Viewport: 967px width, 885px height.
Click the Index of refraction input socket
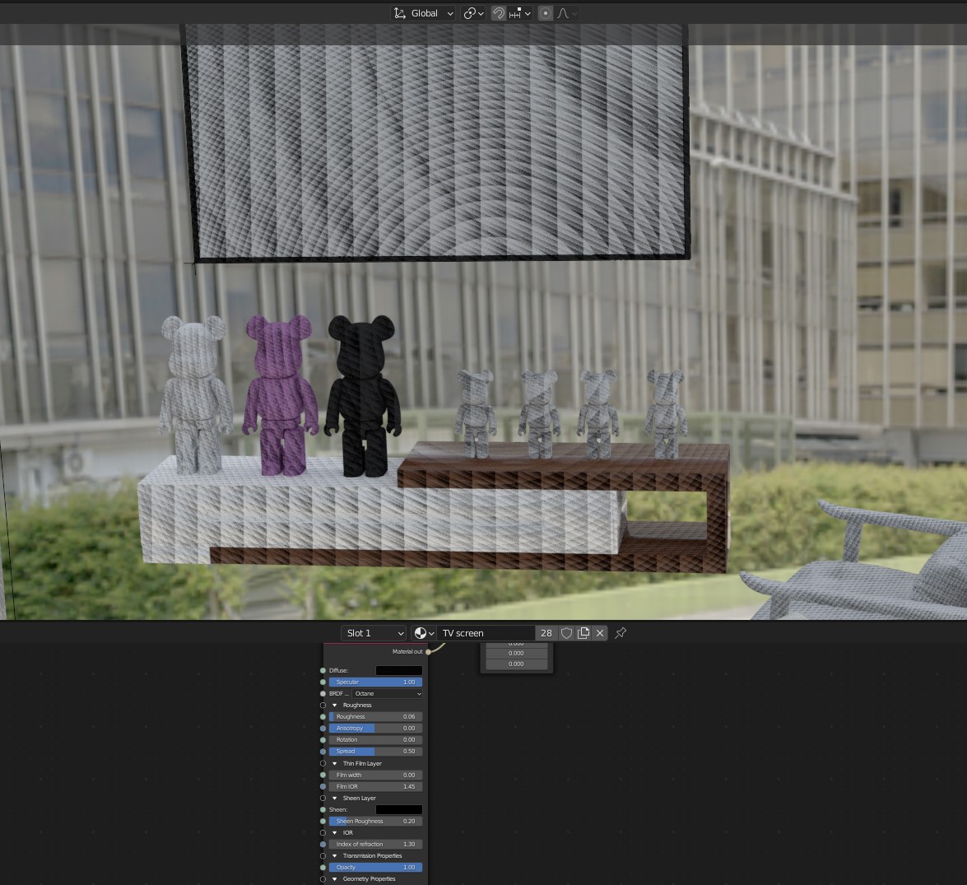(x=323, y=845)
